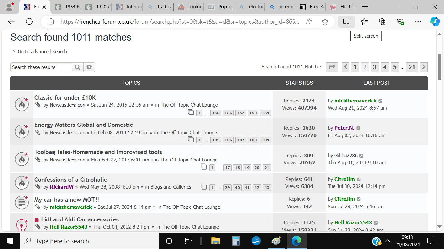Click the Search these results field
Image resolution: width=444 pixels, height=249 pixels.
coord(41,67)
